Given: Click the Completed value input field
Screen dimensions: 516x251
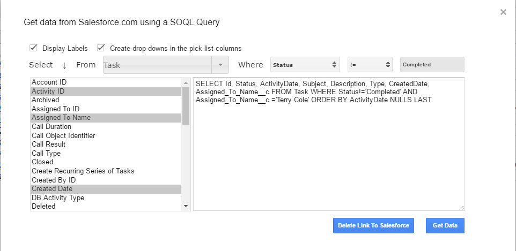Looking at the screenshot, I should point(432,65).
